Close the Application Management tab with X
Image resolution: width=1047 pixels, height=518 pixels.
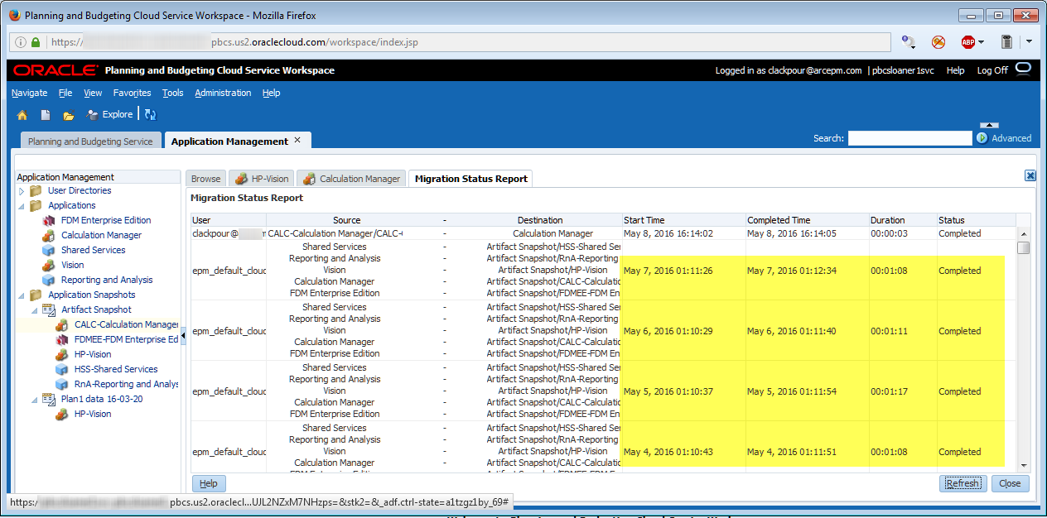point(297,141)
